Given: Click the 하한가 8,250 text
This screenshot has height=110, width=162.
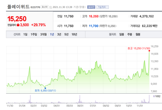Looking at the screenshot, I should (x=108, y=26).
